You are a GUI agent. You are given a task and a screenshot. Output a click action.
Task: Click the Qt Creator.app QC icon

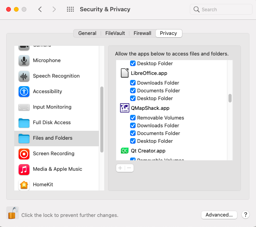(x=125, y=151)
